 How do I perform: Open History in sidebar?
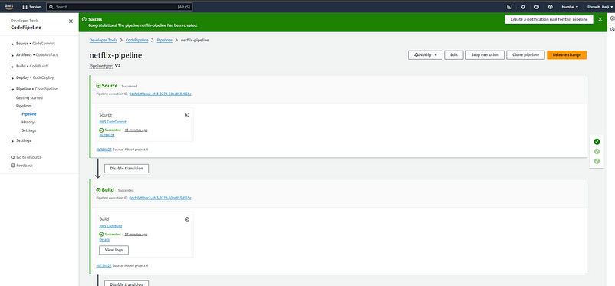(28, 123)
